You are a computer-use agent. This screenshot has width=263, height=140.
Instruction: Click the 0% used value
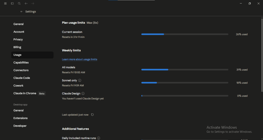click(242, 96)
